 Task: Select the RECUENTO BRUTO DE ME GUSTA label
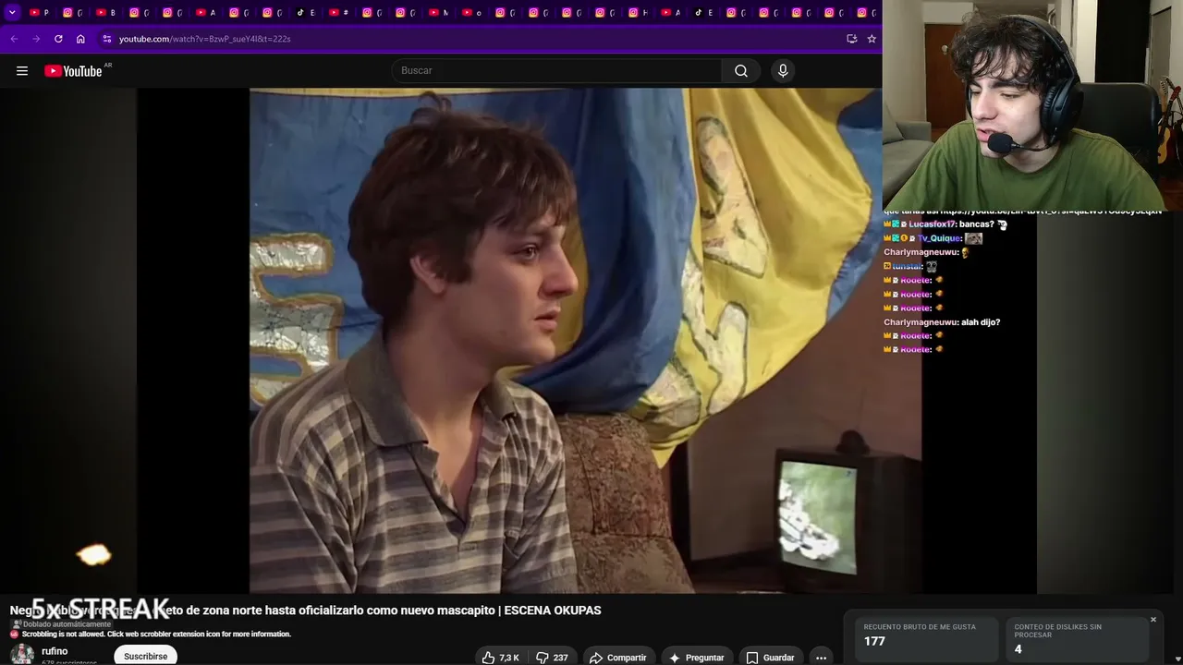pos(920,627)
